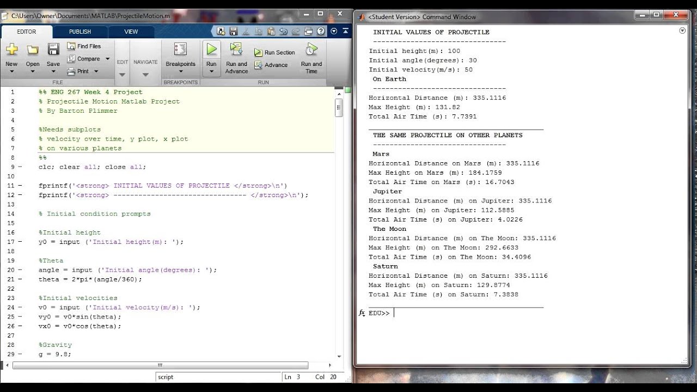Click the Cut scissors icon
The height and width of the screenshot is (392, 697).
coord(246,31)
